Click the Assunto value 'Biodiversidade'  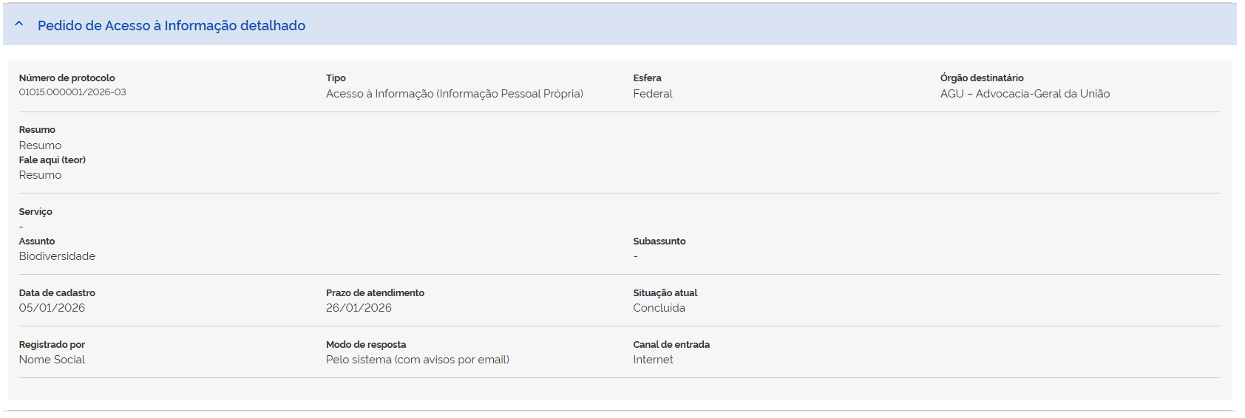57,256
